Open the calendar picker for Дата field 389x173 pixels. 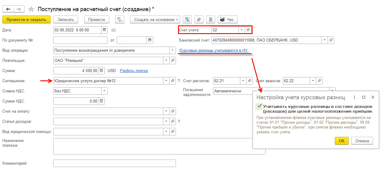pos(104,30)
